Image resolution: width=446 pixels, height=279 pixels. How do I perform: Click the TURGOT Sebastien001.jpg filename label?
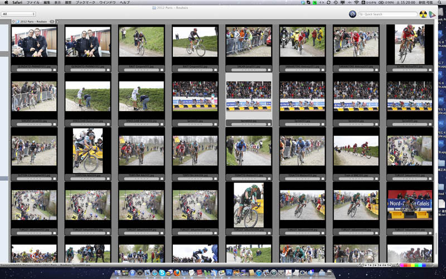point(410,175)
